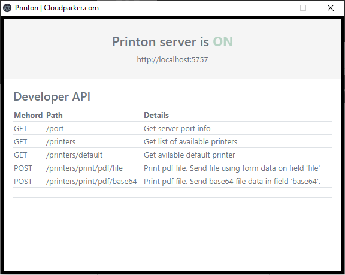Click the Details column header
Image resolution: width=345 pixels, height=275 pixels.
(x=156, y=115)
